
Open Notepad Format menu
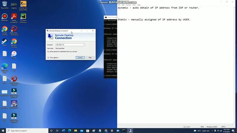pos(128,5)
